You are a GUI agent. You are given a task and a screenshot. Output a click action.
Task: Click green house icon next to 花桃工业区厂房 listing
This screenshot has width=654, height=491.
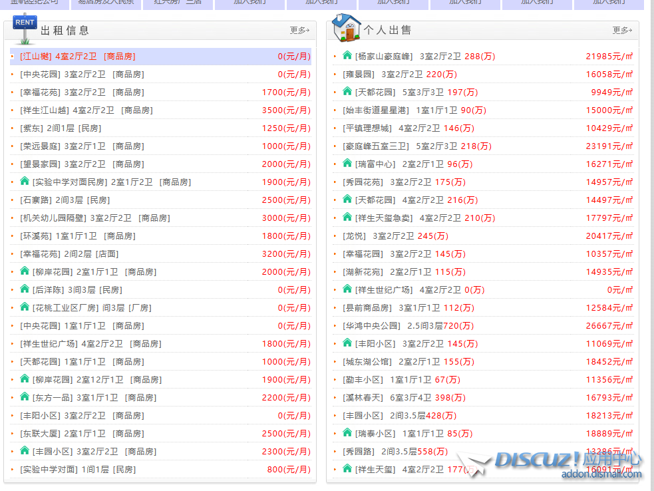[25, 307]
